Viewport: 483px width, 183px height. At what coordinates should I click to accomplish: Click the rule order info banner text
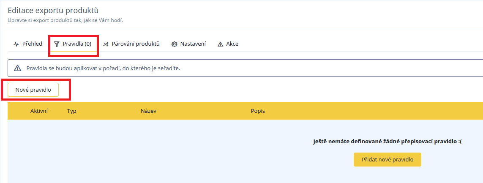[x=103, y=68]
